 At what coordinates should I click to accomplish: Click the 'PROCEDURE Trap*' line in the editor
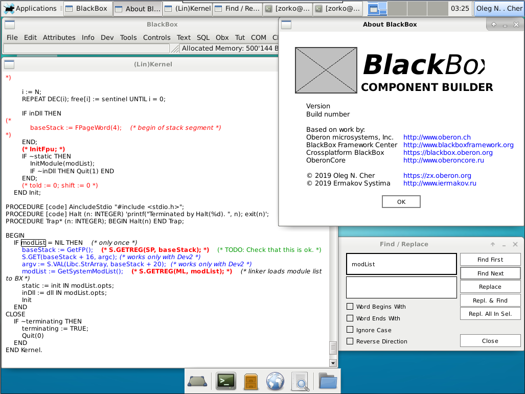(x=95, y=221)
